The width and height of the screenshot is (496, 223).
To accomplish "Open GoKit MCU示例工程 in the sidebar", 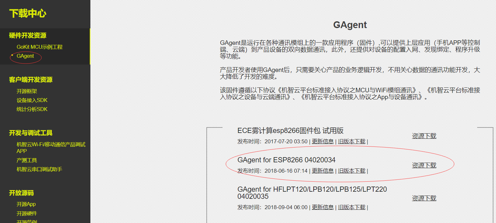I will 40,47.
